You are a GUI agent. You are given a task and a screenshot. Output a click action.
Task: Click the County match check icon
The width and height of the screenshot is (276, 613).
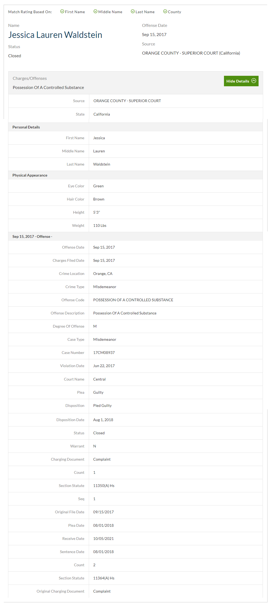165,12
